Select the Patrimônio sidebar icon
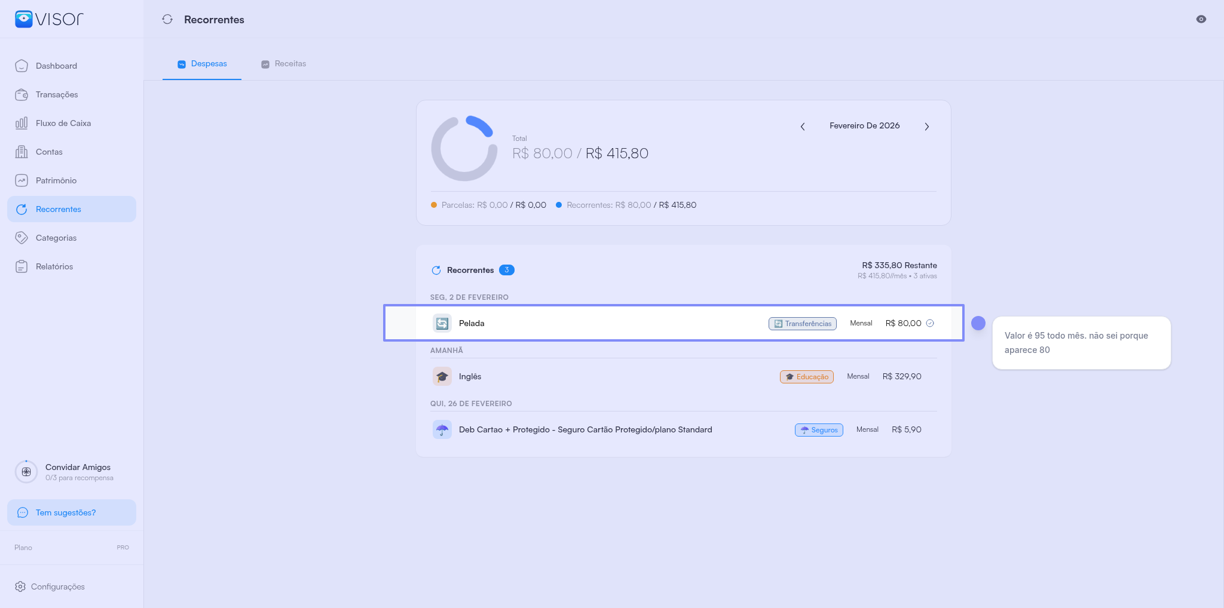Screen dimensions: 1224x608 point(22,180)
